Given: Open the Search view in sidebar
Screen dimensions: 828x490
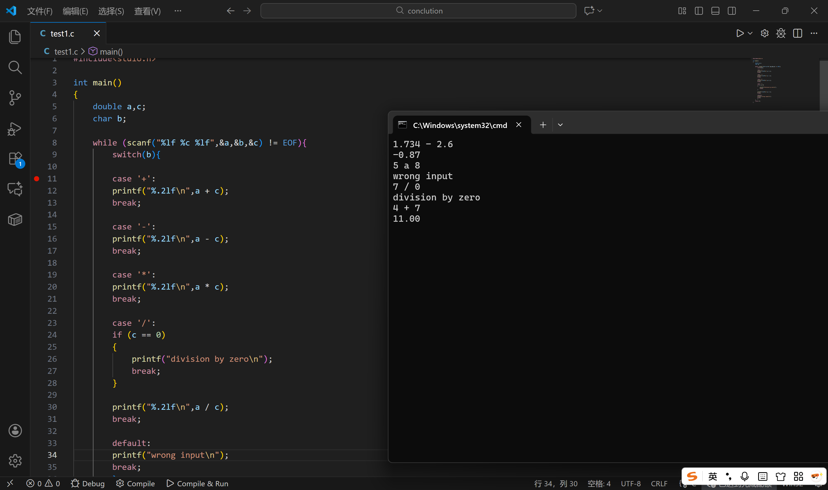Looking at the screenshot, I should (x=15, y=67).
